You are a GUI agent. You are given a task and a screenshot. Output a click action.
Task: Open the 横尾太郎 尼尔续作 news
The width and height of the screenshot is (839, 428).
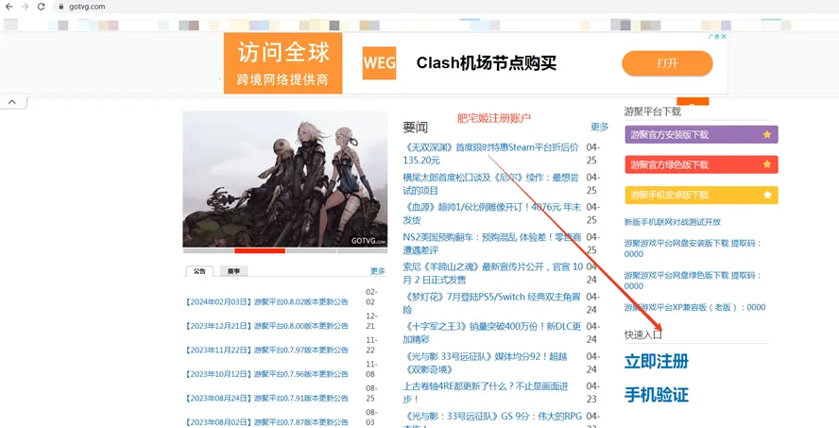pyautogui.click(x=490, y=183)
